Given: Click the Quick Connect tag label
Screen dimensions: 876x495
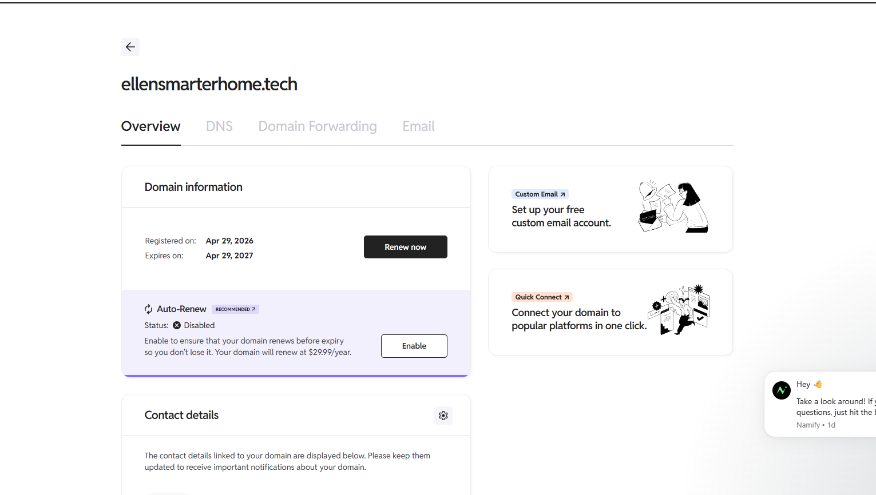Looking at the screenshot, I should click(x=541, y=297).
